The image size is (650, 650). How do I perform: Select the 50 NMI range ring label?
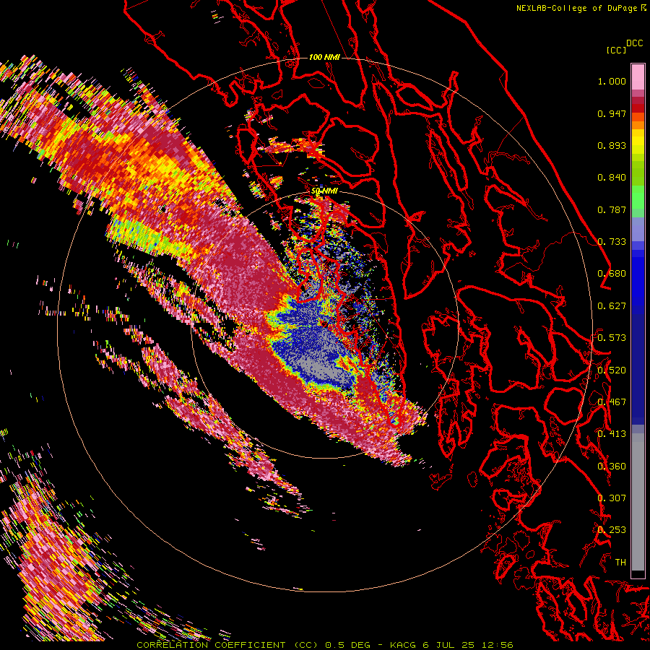point(324,191)
